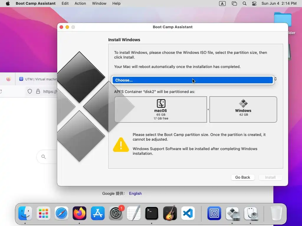Open the Apple menu
Image resolution: width=302 pixels, height=226 pixels.
click(8, 4)
